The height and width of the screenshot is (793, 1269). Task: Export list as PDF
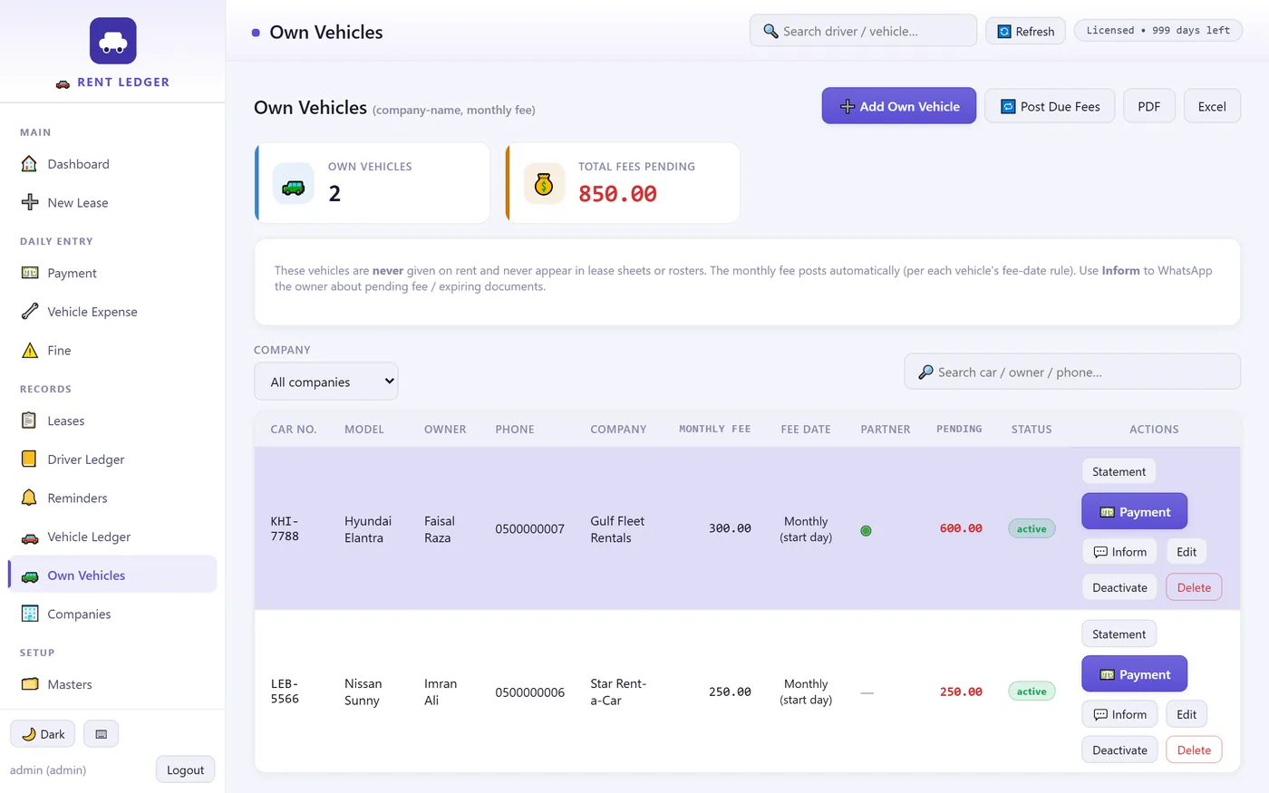coord(1149,106)
